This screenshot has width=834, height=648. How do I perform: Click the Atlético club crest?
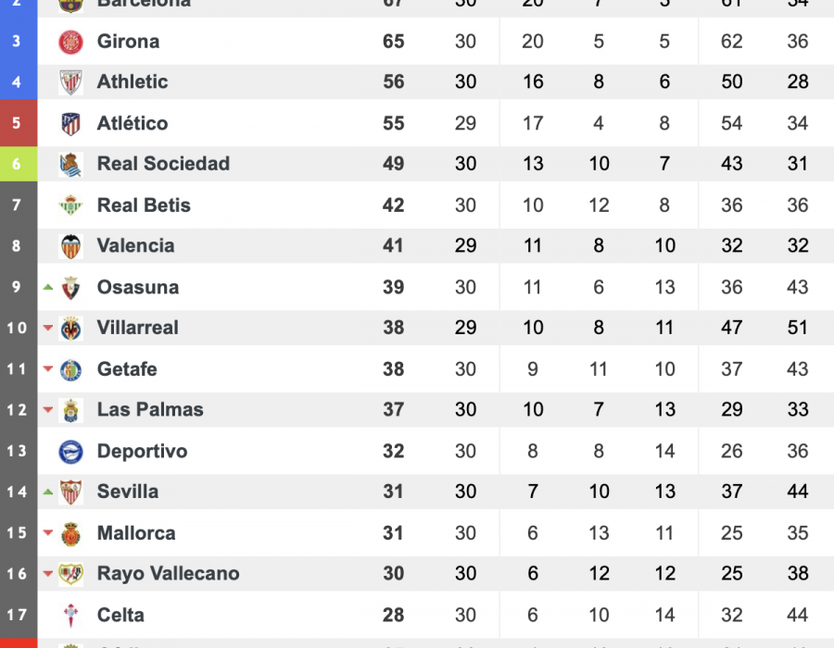[x=70, y=124]
